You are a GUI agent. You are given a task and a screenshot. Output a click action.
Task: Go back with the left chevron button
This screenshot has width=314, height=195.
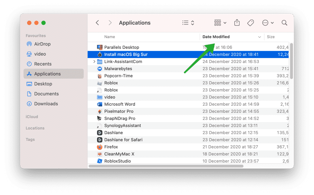click(x=98, y=23)
